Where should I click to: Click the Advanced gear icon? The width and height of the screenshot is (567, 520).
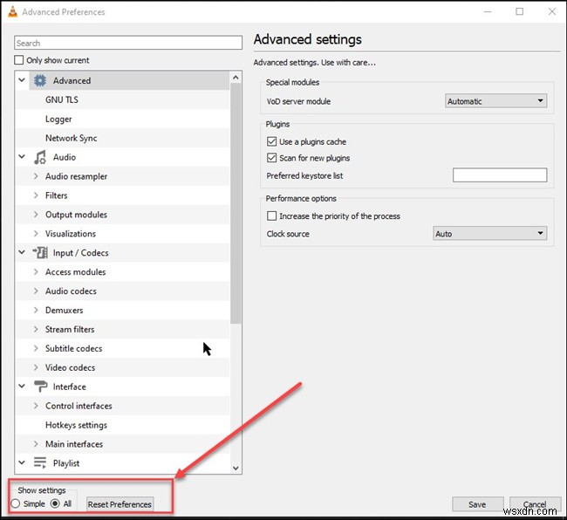(x=40, y=80)
